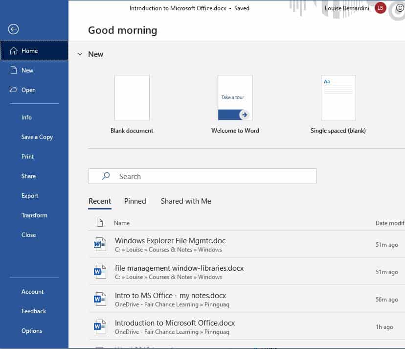Switch to the Pinned tab
Screen dimensions: 405x349
(135, 201)
